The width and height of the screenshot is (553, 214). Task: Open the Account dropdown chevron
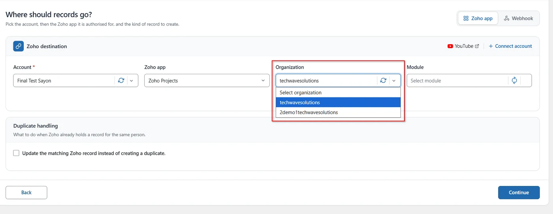tap(132, 81)
